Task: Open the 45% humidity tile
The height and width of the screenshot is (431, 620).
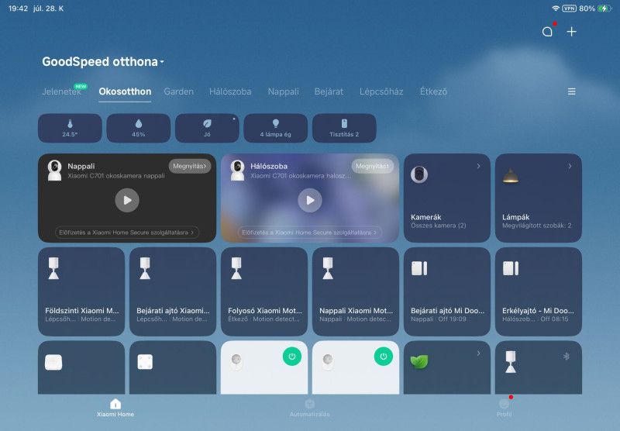Action: [139, 128]
